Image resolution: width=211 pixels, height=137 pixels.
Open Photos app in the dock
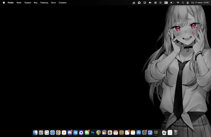click(x=110, y=133)
